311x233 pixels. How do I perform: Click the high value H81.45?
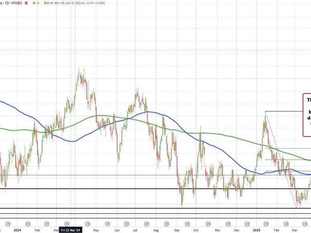click(59, 3)
